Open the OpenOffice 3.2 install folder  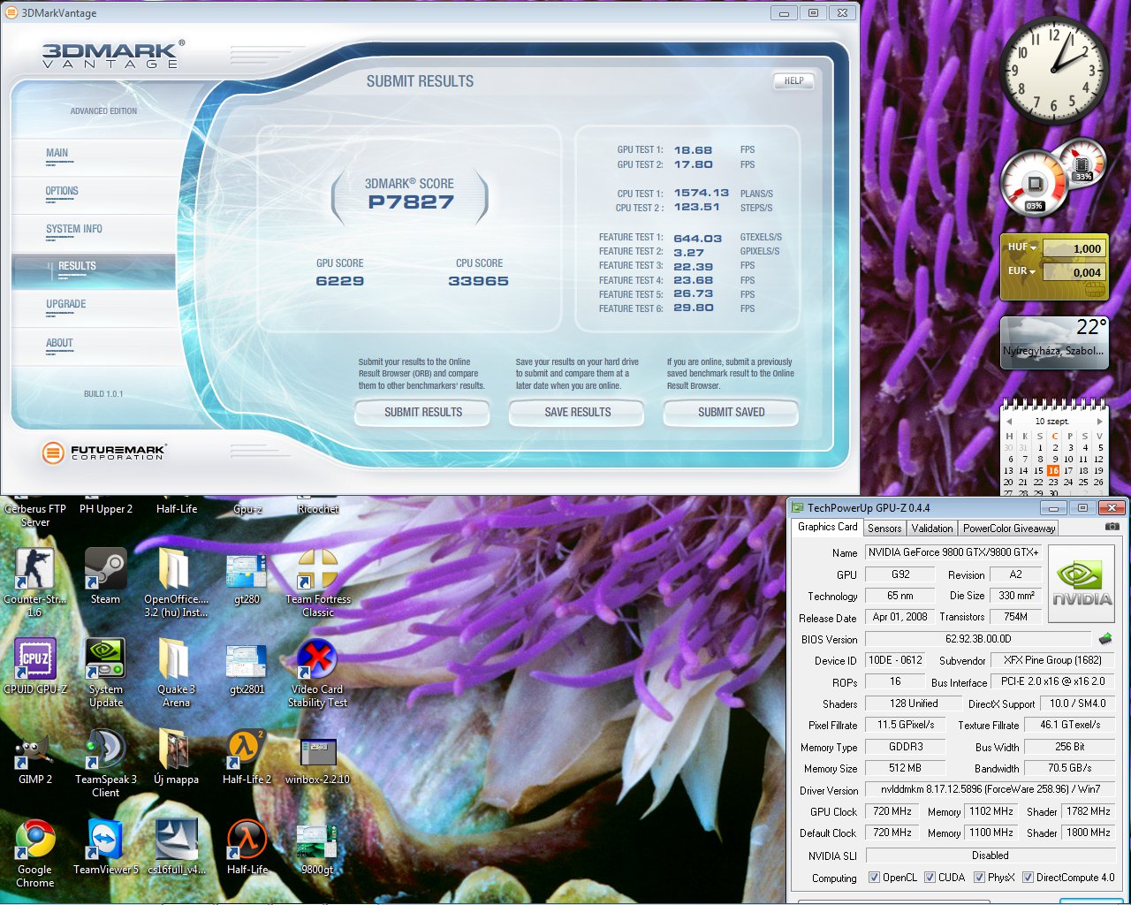[176, 582]
